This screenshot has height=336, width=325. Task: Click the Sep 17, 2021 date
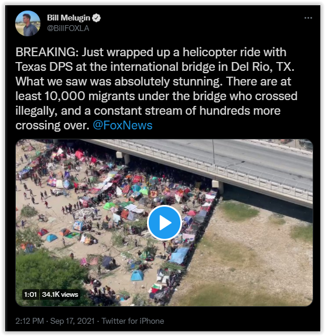point(72,321)
